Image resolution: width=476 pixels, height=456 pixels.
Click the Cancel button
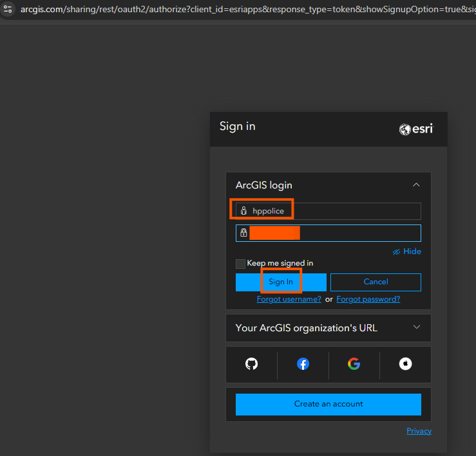coord(376,282)
